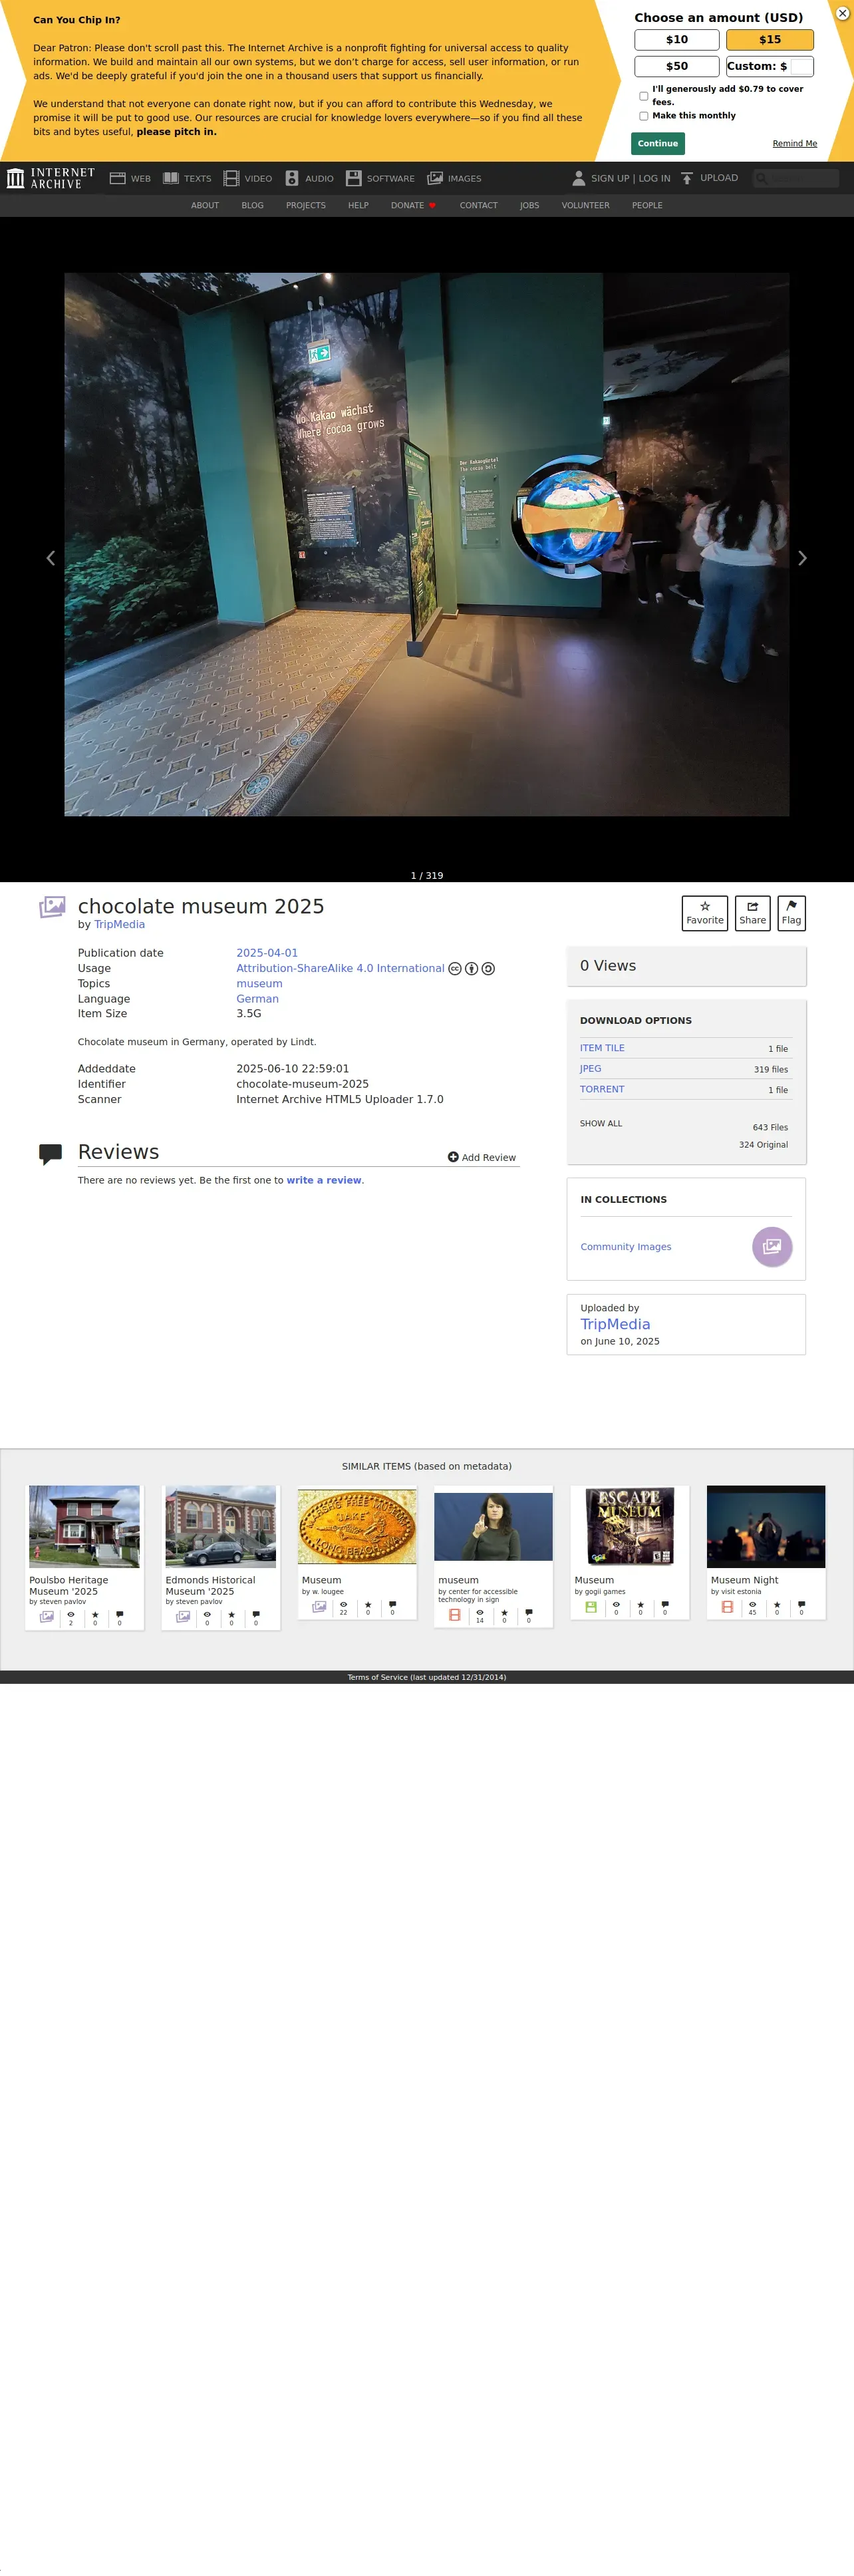Screen dimensions: 854x2576
Task: Open TripMedia author link under title
Action: click(119, 925)
